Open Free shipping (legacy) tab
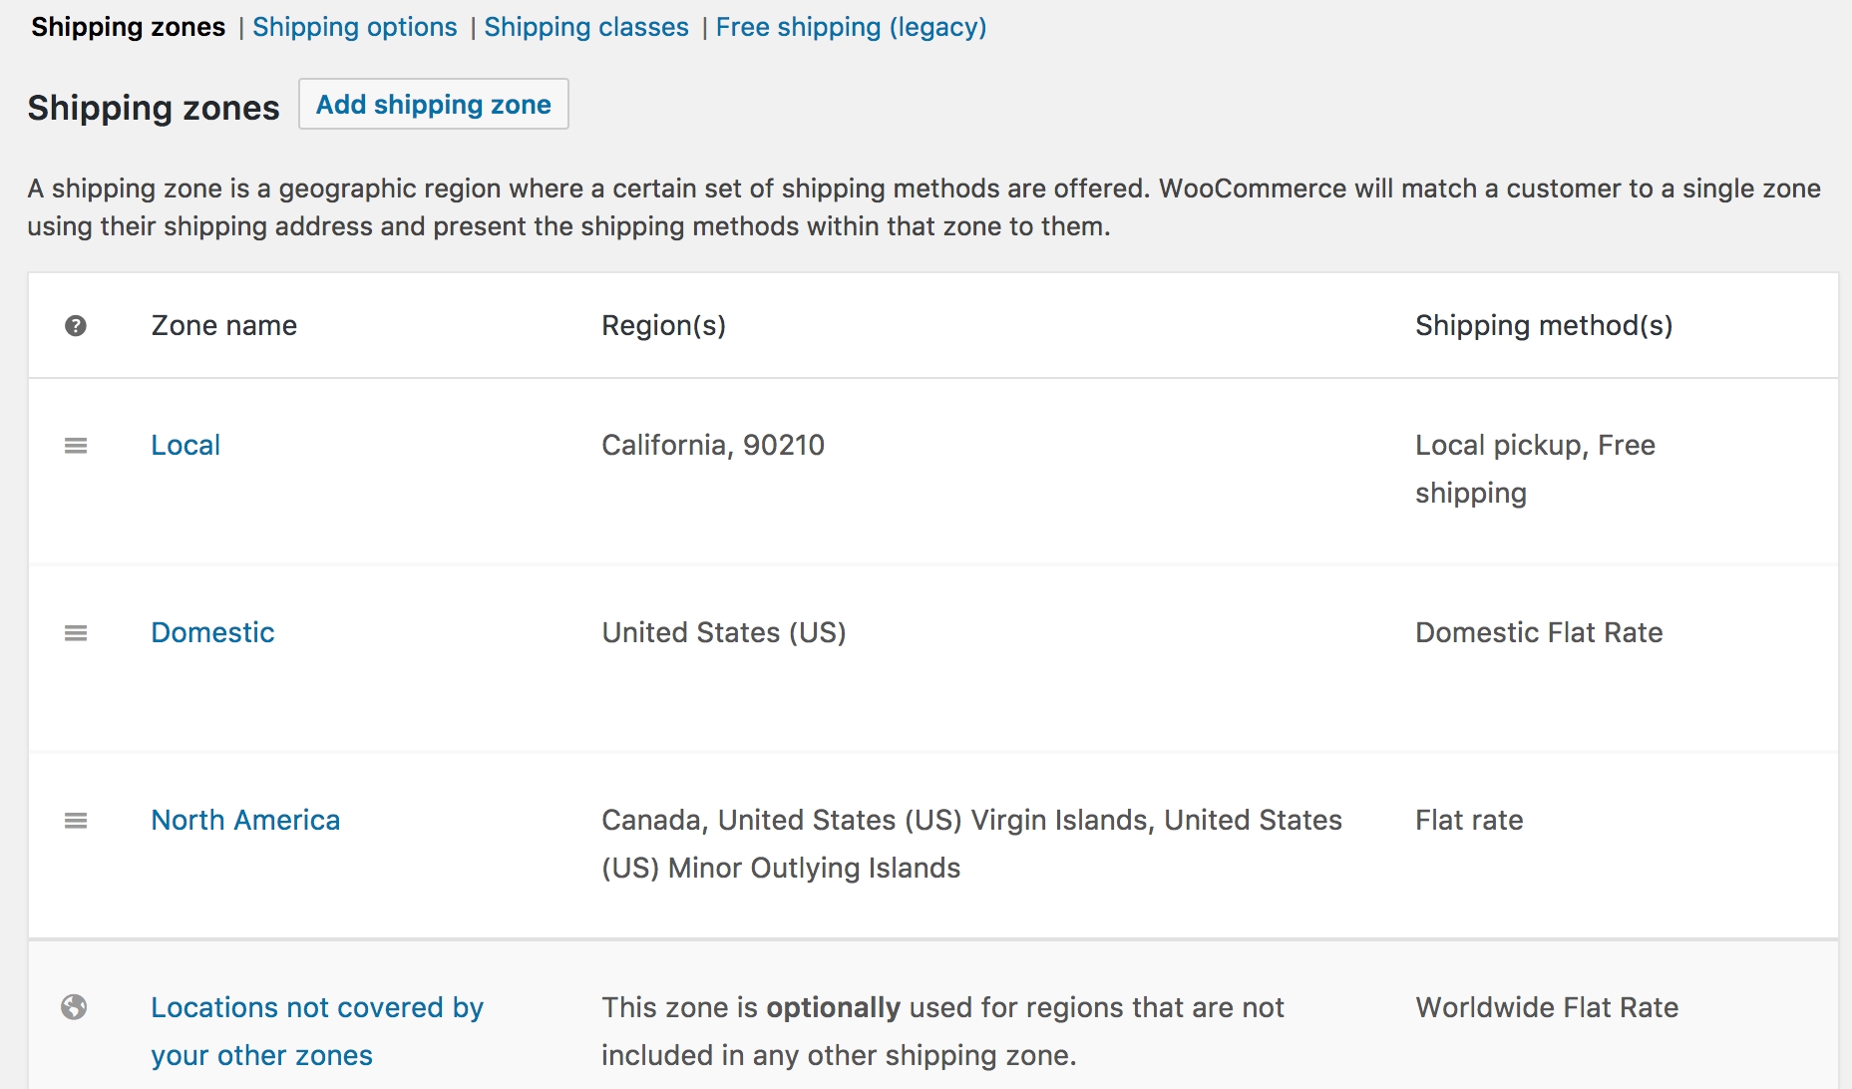Viewport: 1852px width, 1089px height. pyautogui.click(x=851, y=27)
